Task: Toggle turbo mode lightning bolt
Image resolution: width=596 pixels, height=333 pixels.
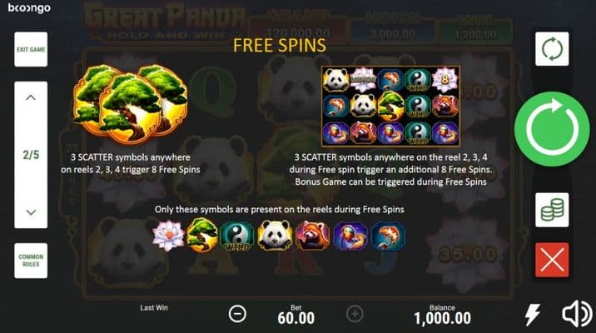Action: (532, 315)
